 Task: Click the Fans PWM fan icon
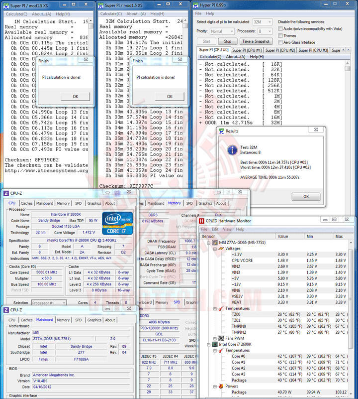click(x=221, y=338)
